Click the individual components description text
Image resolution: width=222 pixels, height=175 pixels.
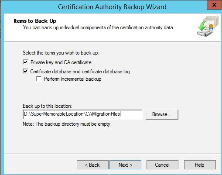(x=99, y=27)
